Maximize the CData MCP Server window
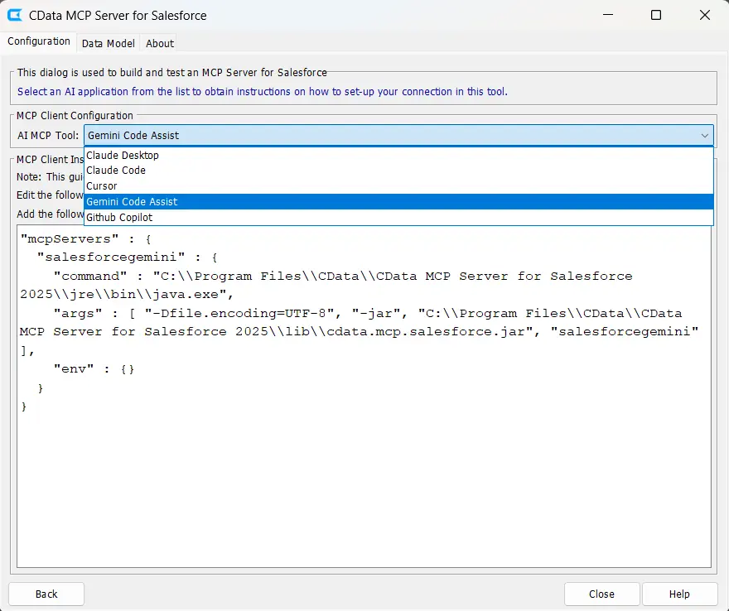Image resolution: width=729 pixels, height=611 pixels. point(656,15)
